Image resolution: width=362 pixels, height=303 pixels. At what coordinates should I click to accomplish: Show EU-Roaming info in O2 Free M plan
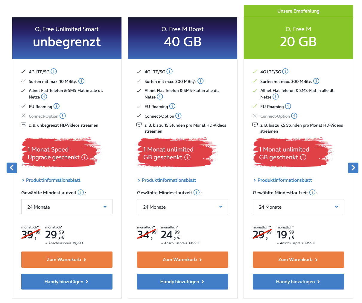(x=288, y=106)
